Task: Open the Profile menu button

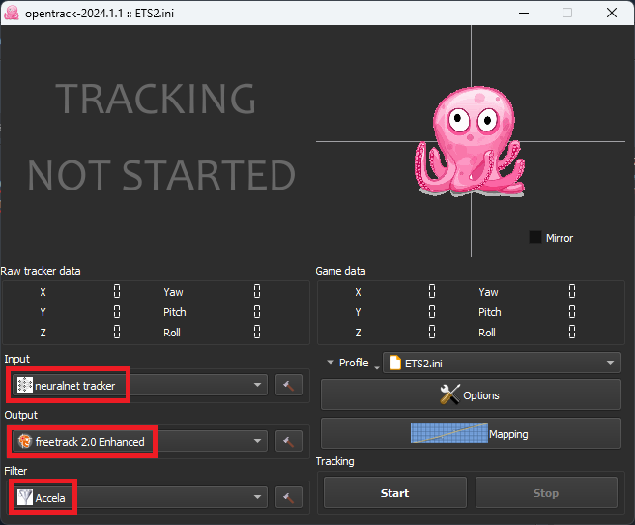Action: click(x=352, y=363)
